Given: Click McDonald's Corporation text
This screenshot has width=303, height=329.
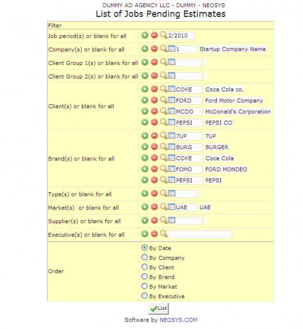Looking at the screenshot, I should coord(238,111).
